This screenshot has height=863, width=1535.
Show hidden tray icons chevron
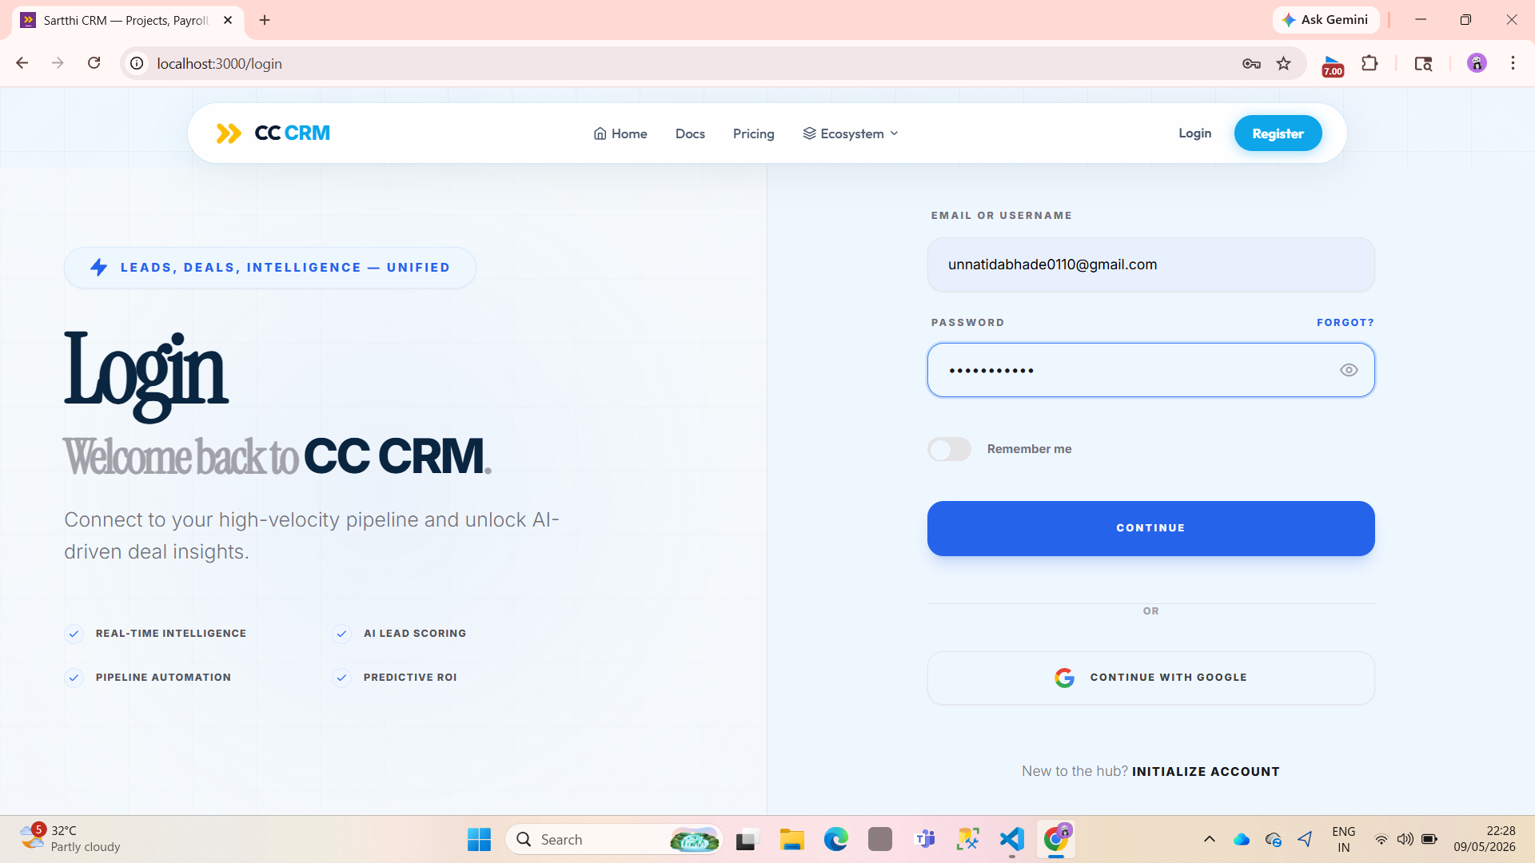pos(1209,840)
